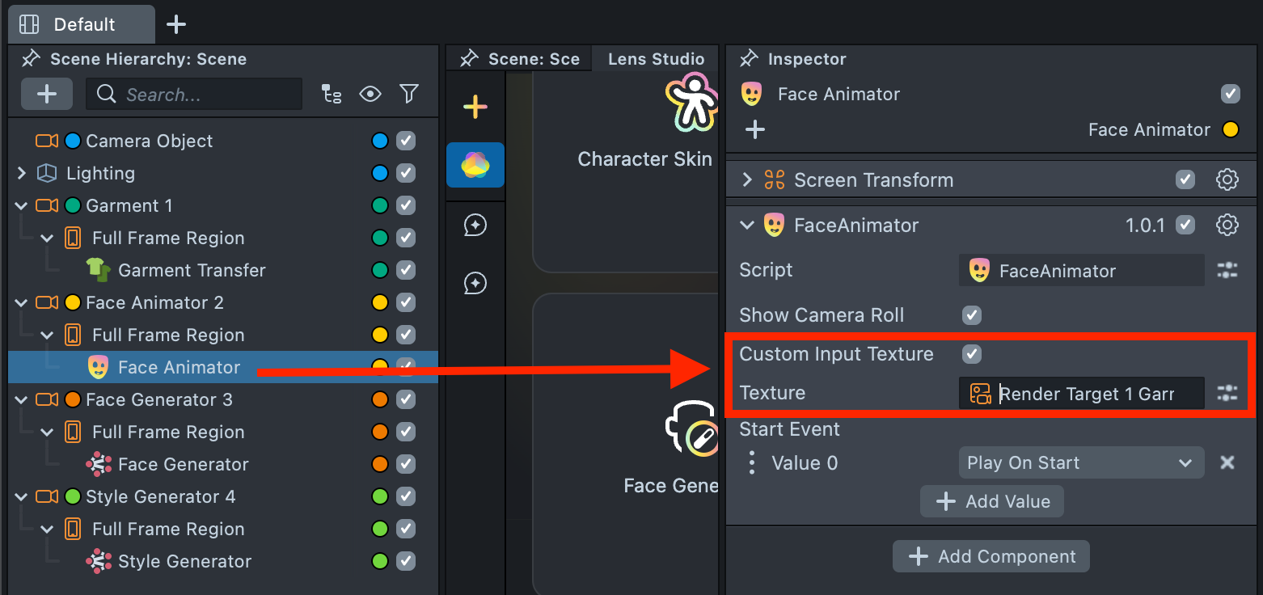This screenshot has height=595, width=1263.
Task: Select the Default layout tab
Action: click(x=81, y=24)
